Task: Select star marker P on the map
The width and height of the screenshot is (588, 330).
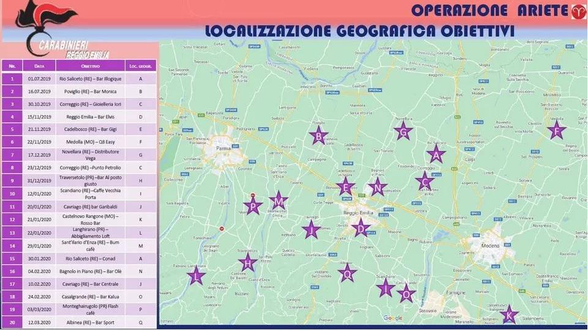Action: [x=253, y=206]
